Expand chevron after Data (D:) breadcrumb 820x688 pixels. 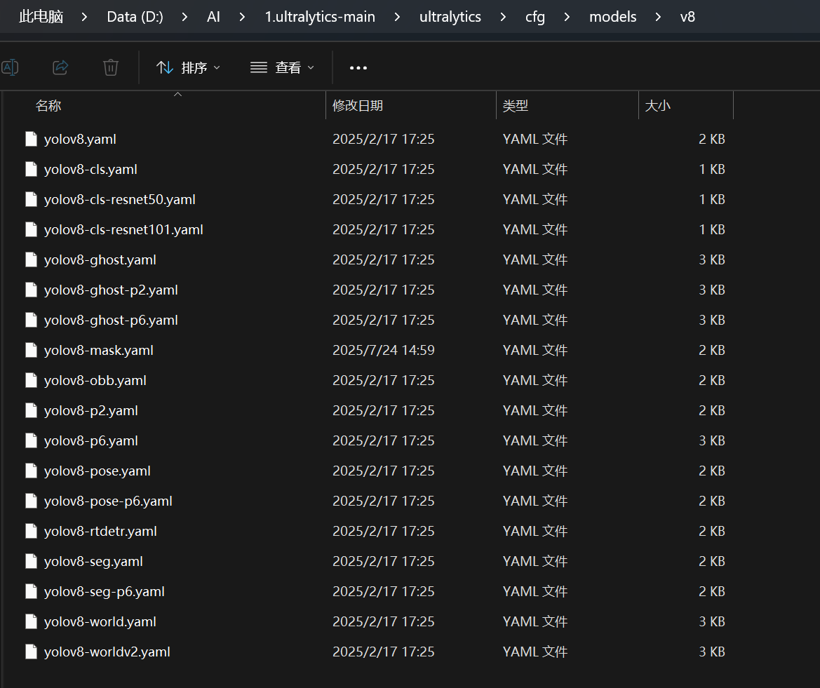click(184, 17)
